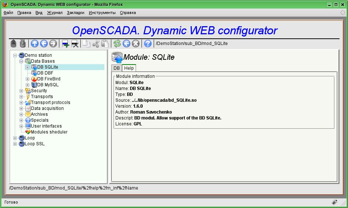Viewport: 348px width, 208px height.
Task: Click the large SQLite module header icon
Action: (117, 58)
